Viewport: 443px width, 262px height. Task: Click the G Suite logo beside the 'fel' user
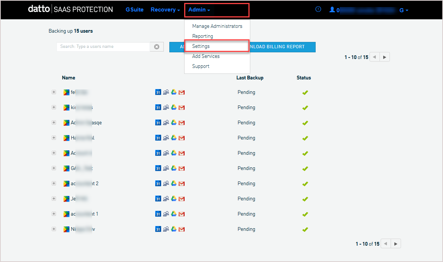click(66, 92)
